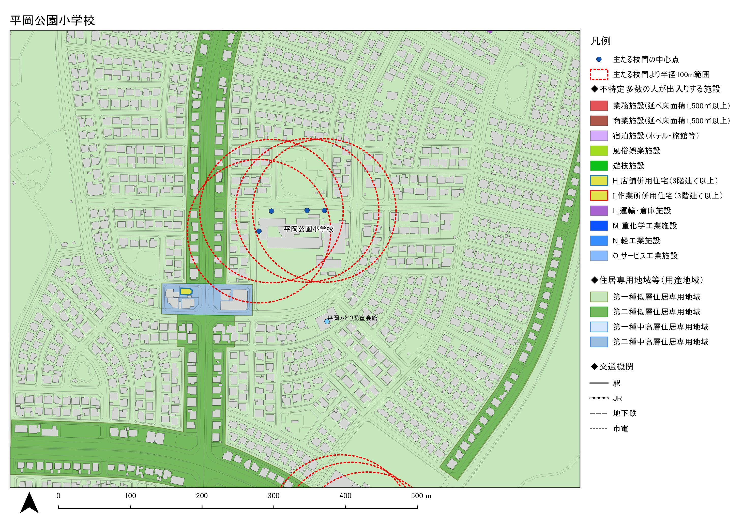Click the red dashed 100m radius legend symbol

[x=599, y=74]
